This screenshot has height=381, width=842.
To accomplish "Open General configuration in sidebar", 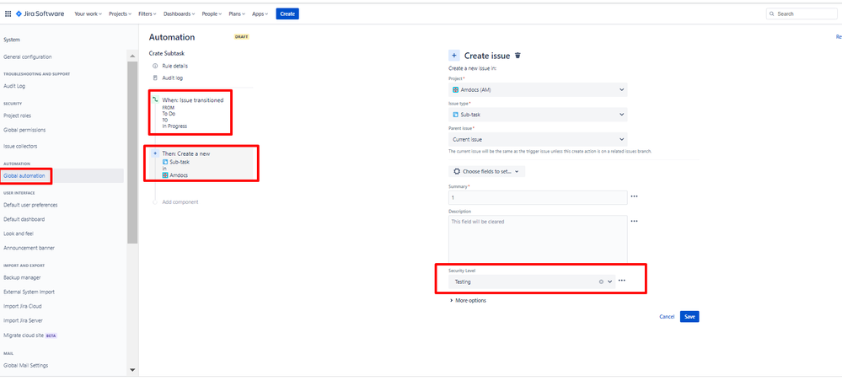I will pos(28,57).
